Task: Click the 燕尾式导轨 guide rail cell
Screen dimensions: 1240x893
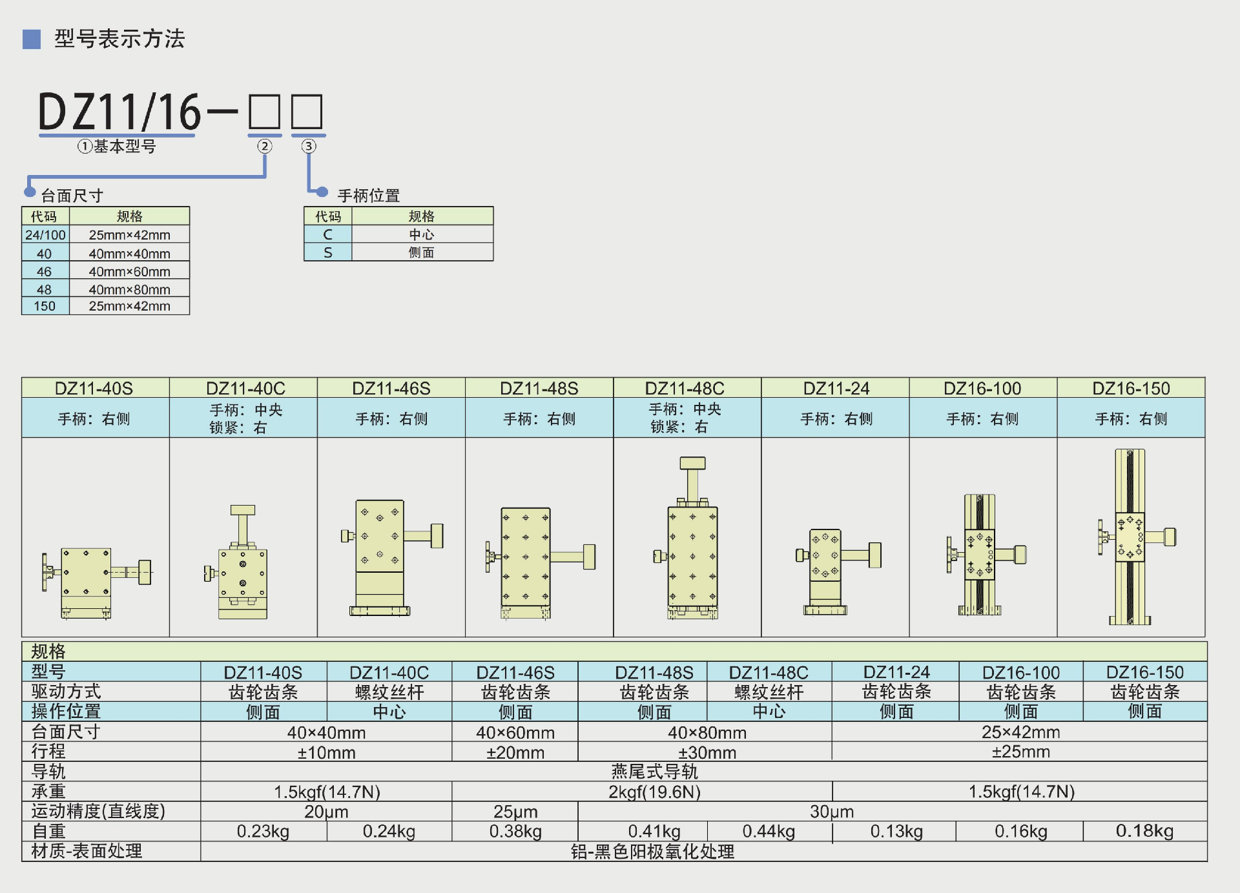Action: pos(654,772)
